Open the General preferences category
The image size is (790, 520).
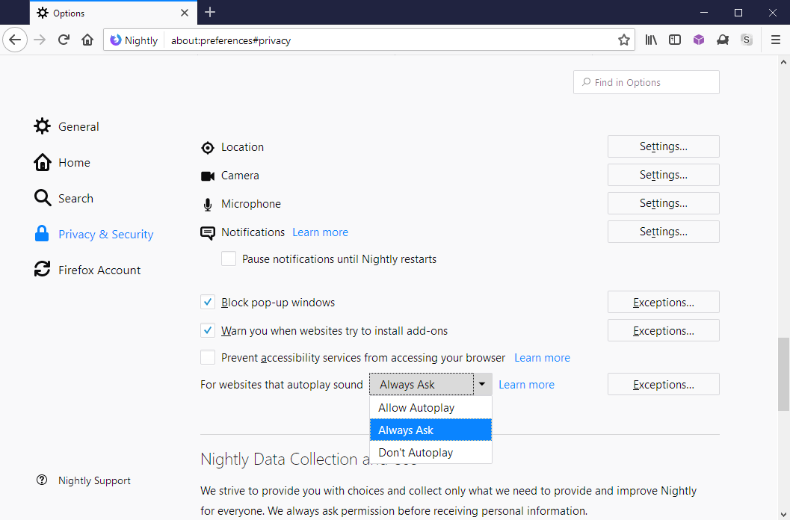click(x=78, y=126)
